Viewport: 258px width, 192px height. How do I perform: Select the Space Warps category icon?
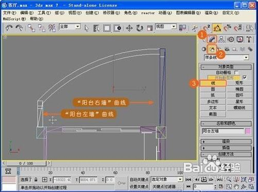click(242, 50)
